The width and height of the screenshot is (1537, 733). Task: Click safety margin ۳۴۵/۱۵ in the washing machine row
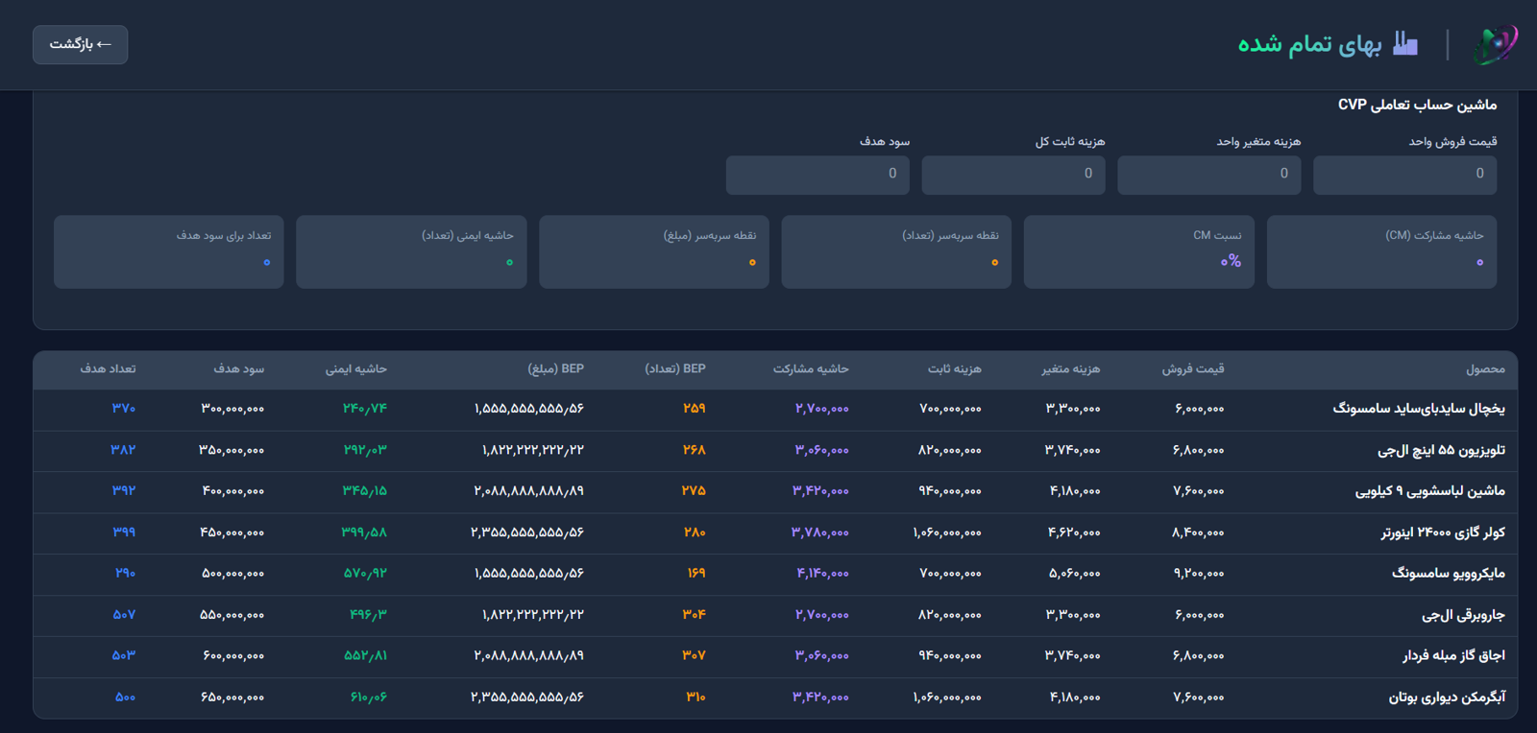click(365, 491)
